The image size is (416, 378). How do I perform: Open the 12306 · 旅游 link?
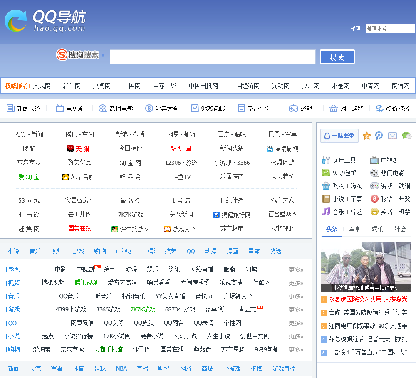pos(181,163)
